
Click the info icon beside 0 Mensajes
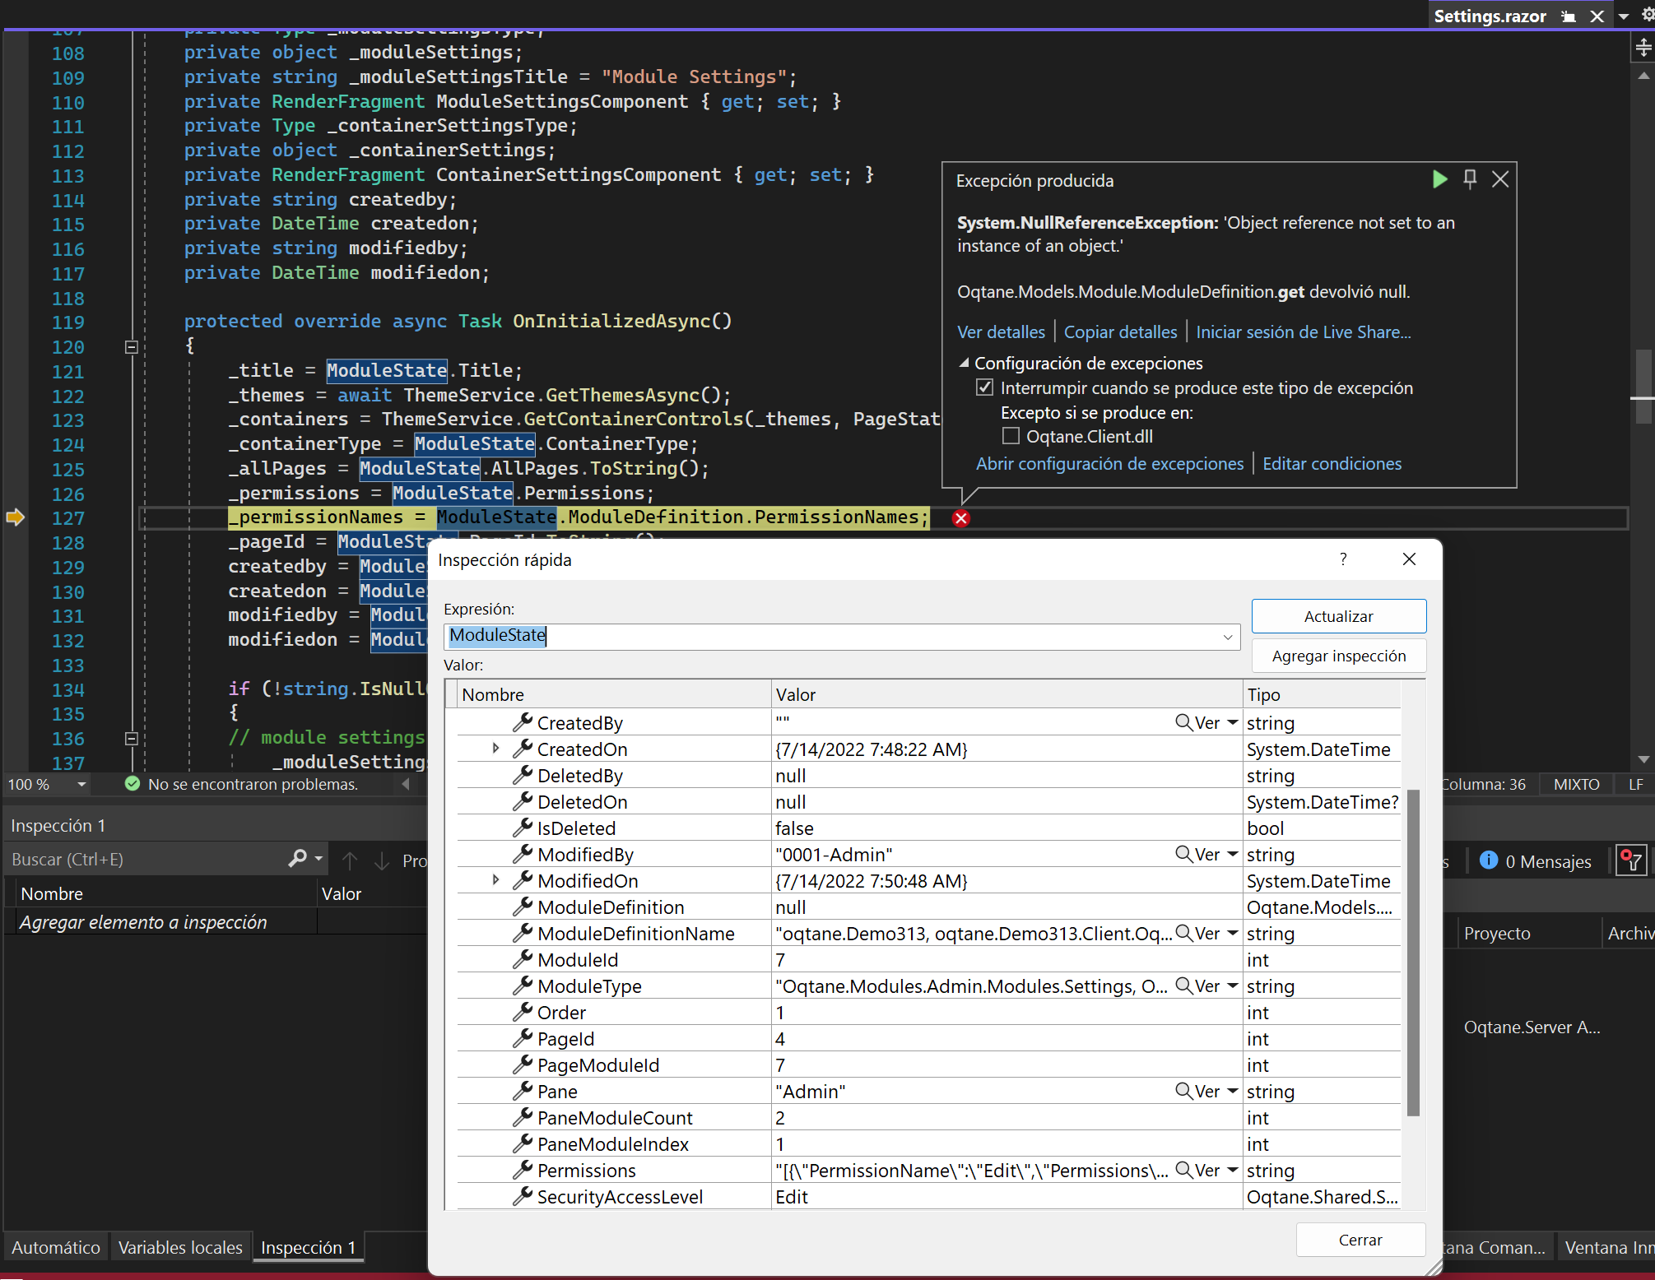pos(1489,860)
